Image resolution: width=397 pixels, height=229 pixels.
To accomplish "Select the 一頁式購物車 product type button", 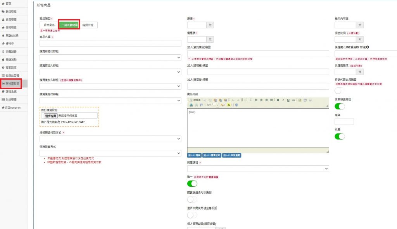I will (69, 25).
